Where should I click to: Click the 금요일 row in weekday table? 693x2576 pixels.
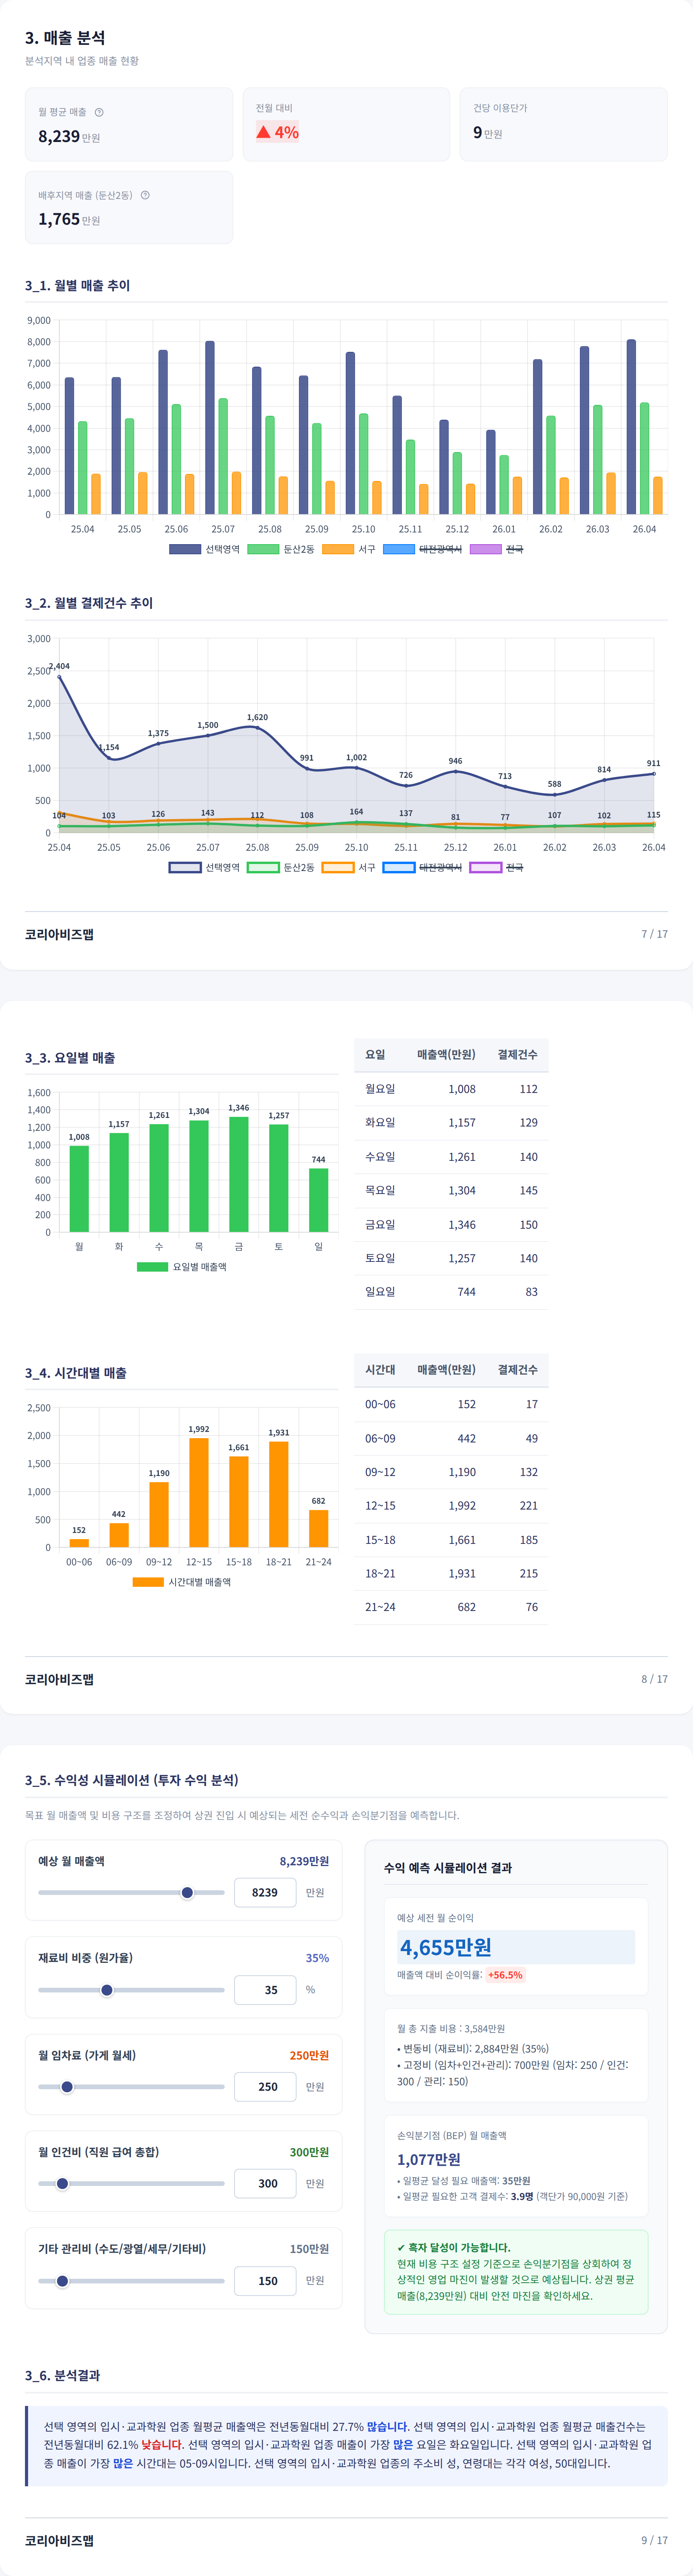click(451, 1224)
